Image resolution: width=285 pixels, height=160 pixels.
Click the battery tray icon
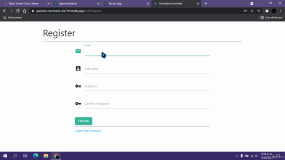coord(247,156)
